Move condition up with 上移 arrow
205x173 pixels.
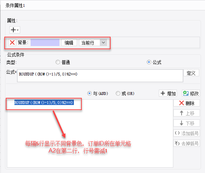187,113
